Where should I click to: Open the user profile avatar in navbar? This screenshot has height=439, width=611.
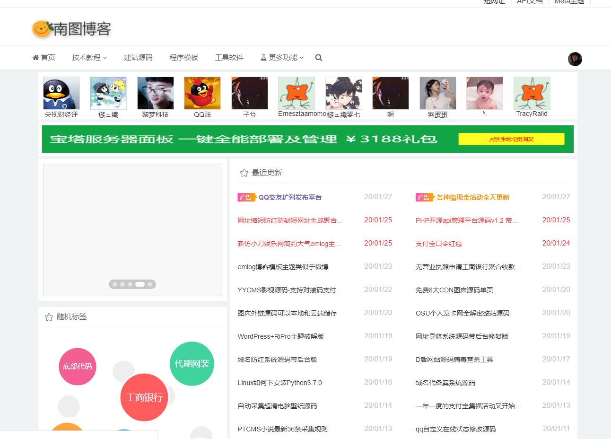pos(575,59)
